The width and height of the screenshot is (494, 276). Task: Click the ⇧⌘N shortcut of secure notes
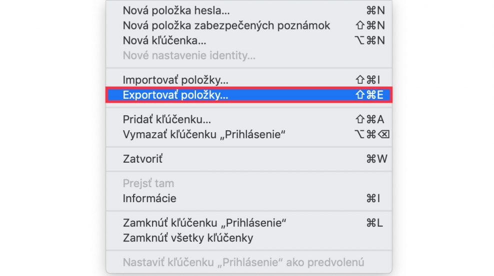pyautogui.click(x=370, y=25)
